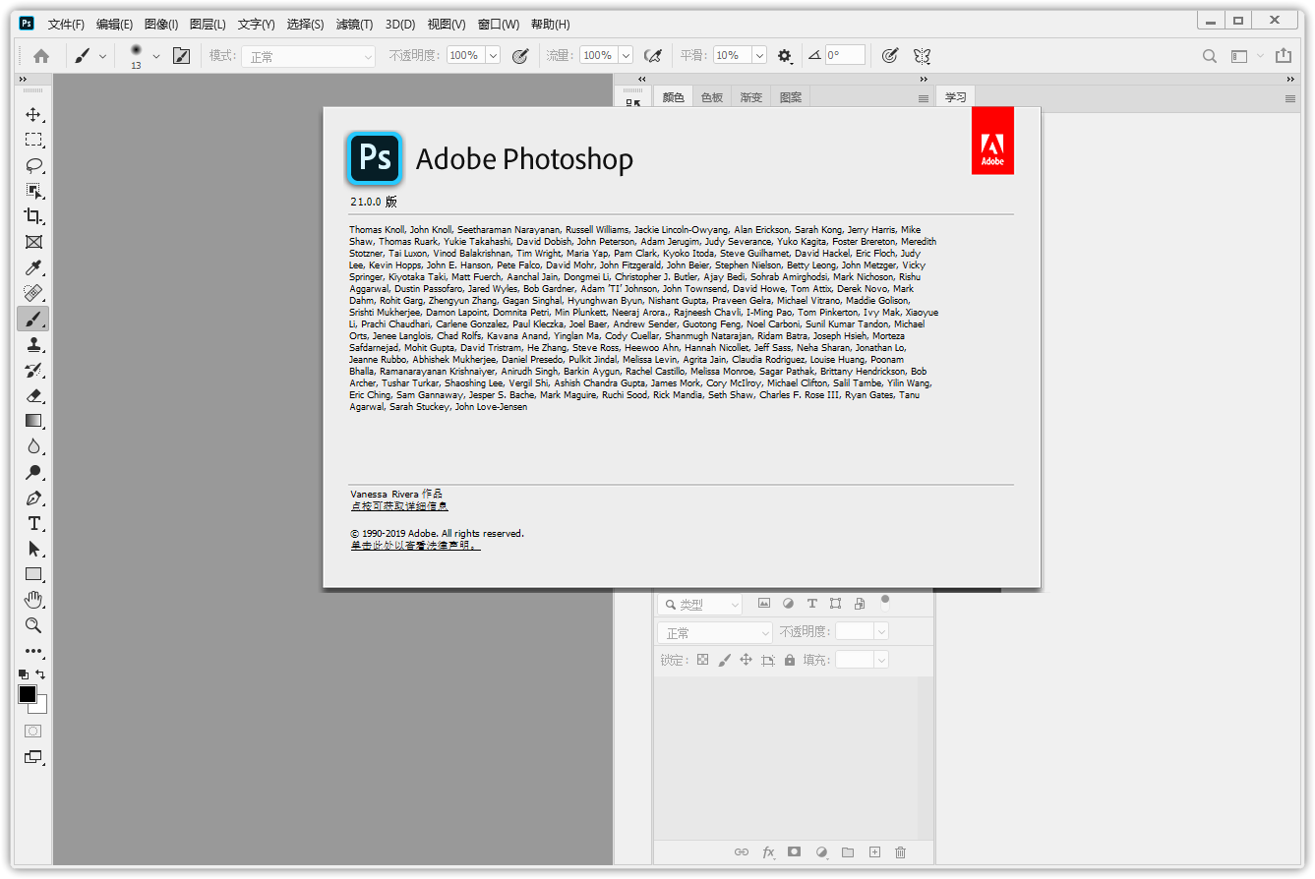The height and width of the screenshot is (879, 1315).
Task: Select the Hand tool
Action: click(x=33, y=600)
